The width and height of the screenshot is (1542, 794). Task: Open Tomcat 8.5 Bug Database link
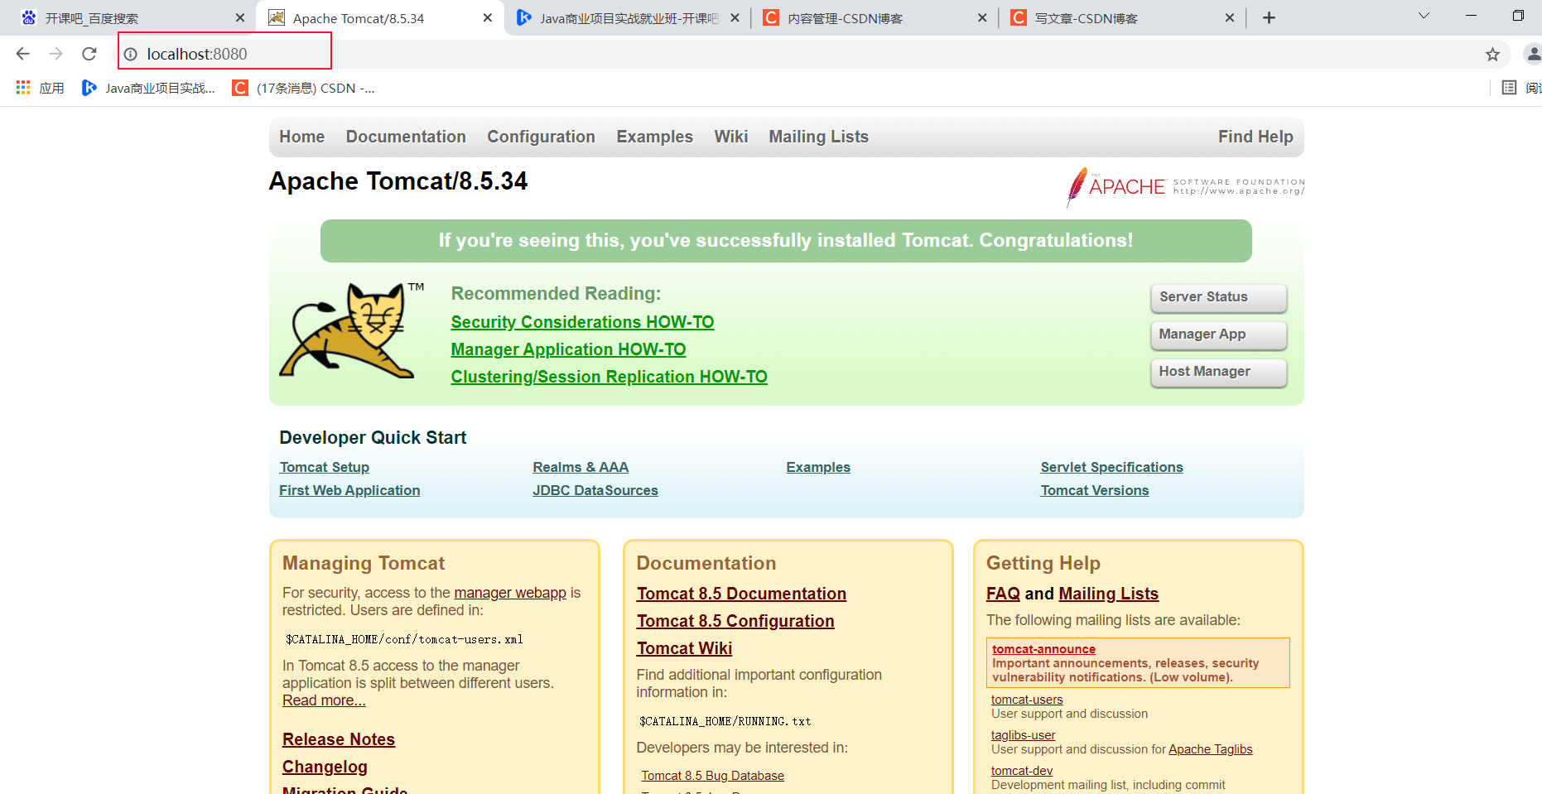(x=712, y=776)
